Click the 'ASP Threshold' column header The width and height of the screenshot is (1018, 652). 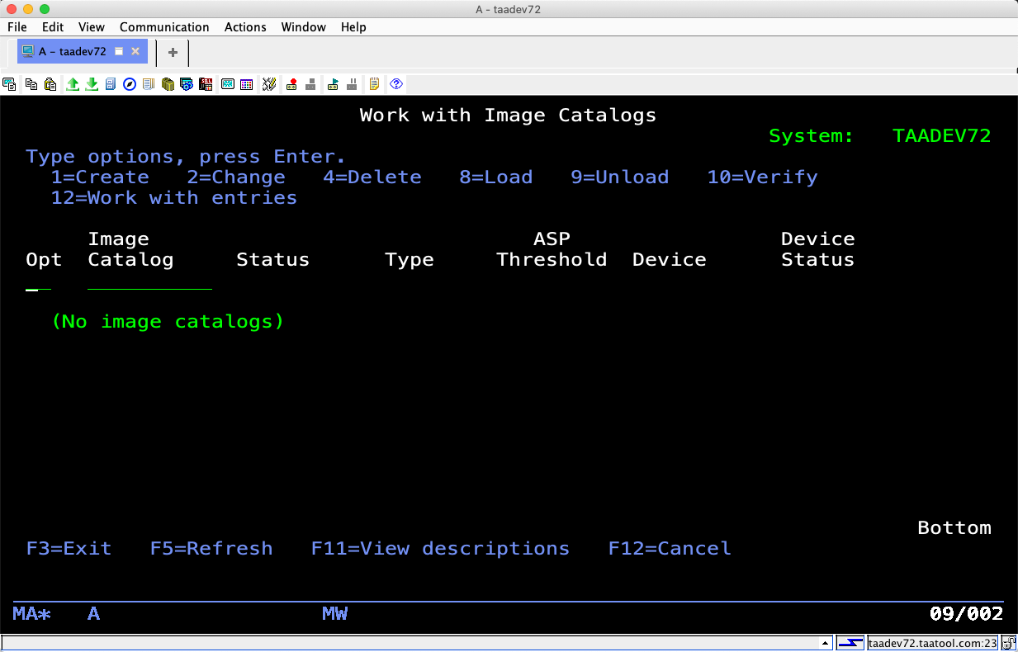pos(552,249)
